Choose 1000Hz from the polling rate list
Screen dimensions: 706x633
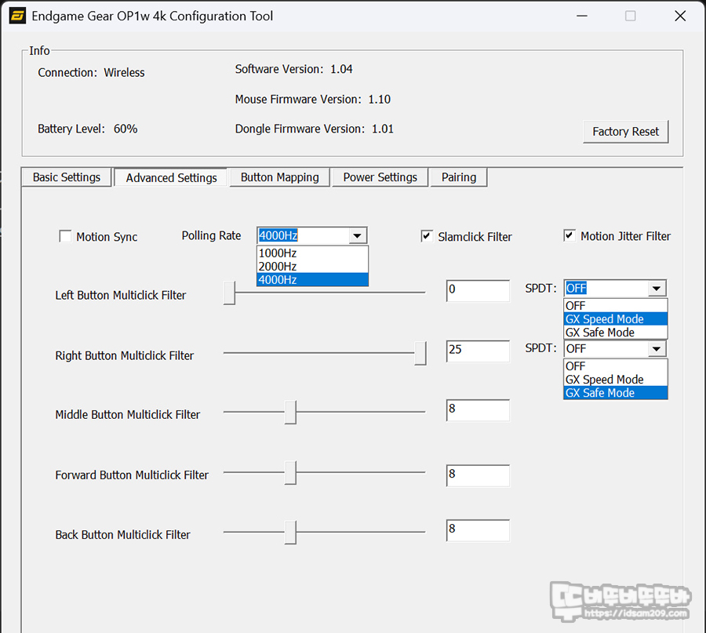tap(312, 253)
